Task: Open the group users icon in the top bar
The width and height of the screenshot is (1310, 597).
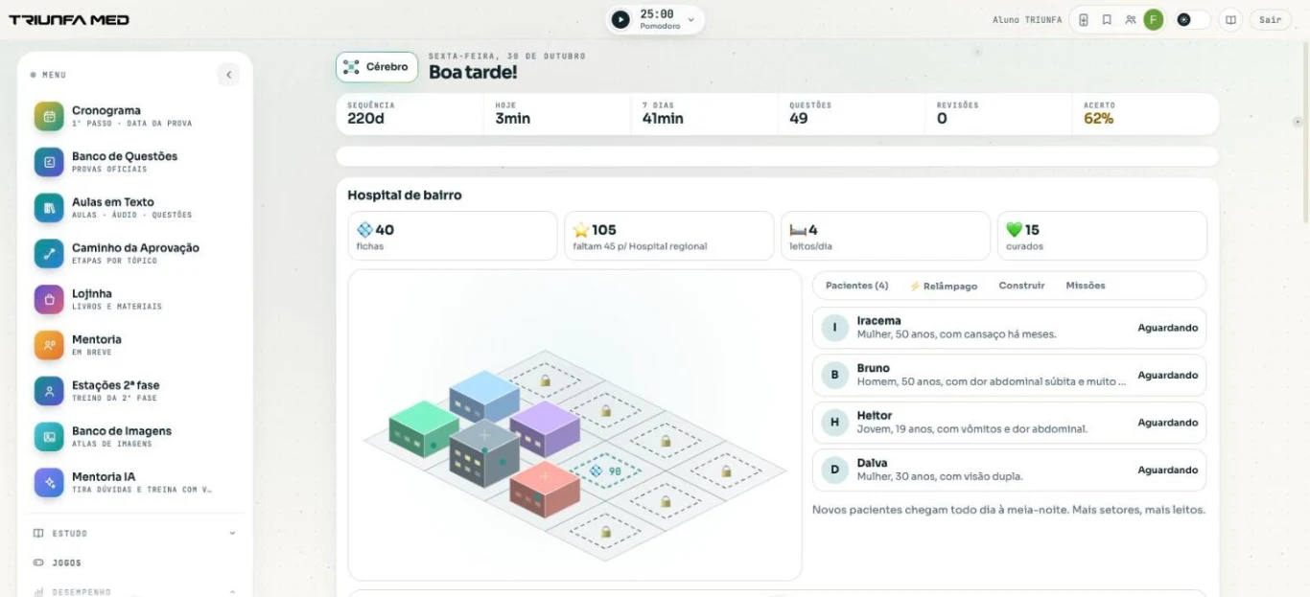Action: click(x=1131, y=19)
